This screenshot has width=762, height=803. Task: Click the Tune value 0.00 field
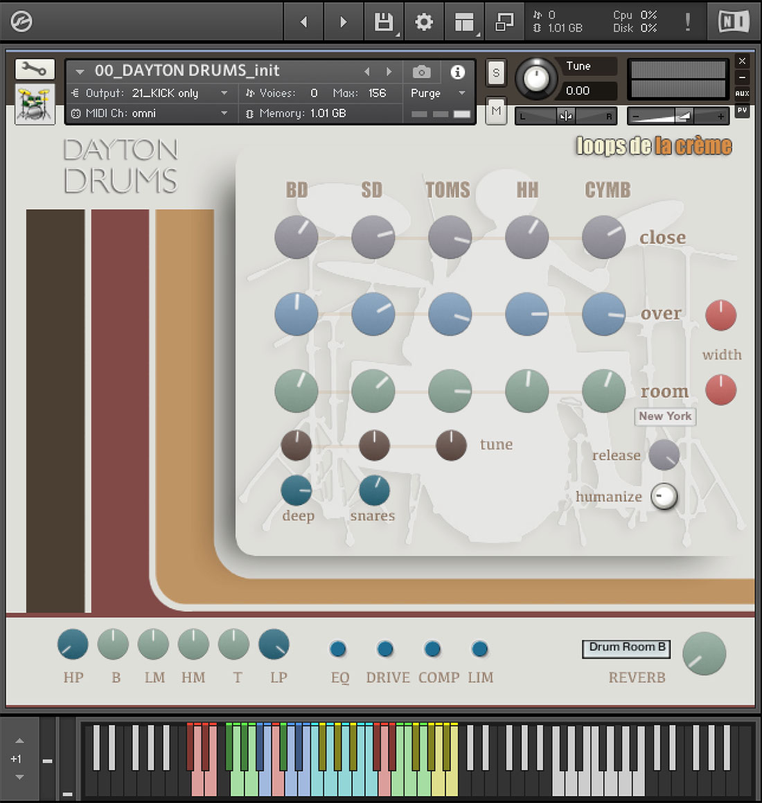[589, 91]
